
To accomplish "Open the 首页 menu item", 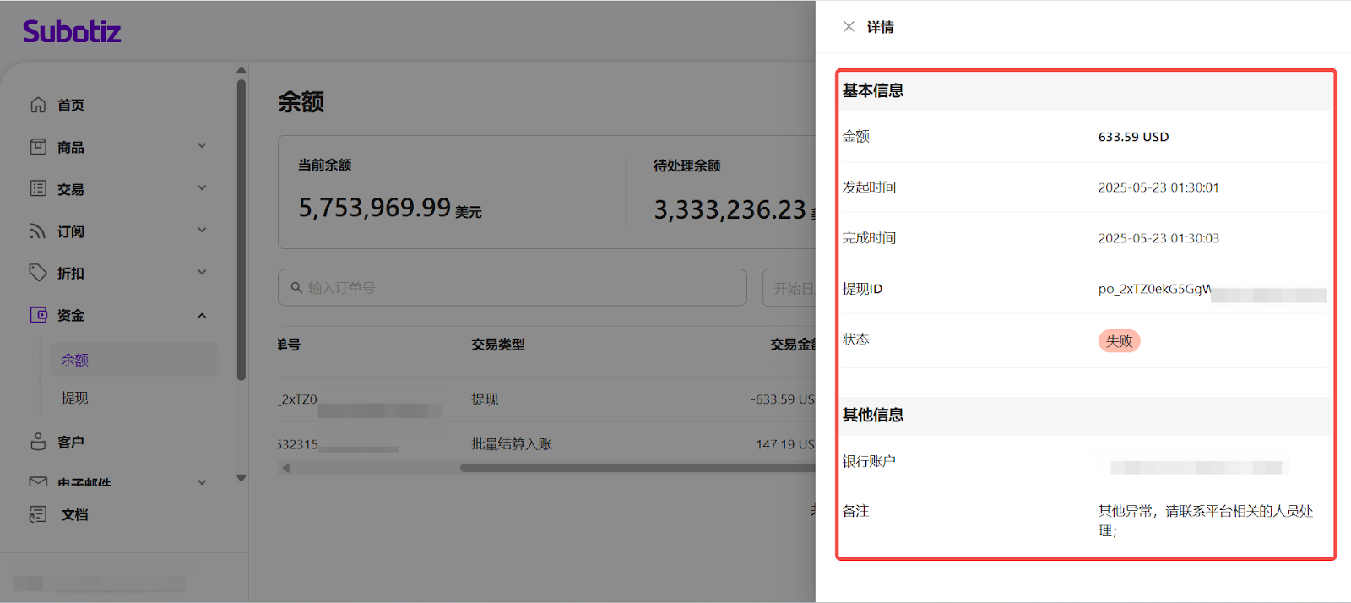I will coord(71,105).
